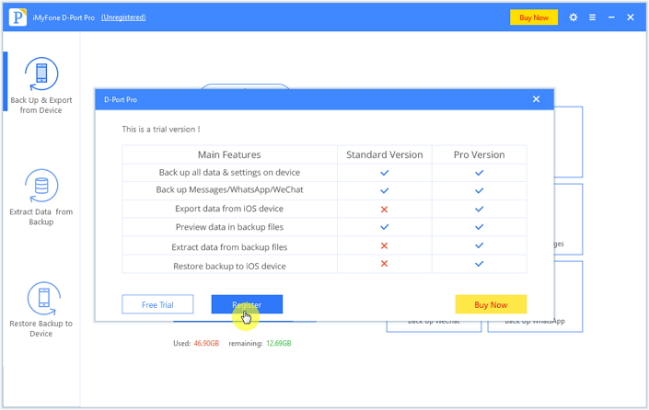This screenshot has width=649, height=410.
Task: Click the yellow Buy Now dialog button
Action: tap(491, 304)
